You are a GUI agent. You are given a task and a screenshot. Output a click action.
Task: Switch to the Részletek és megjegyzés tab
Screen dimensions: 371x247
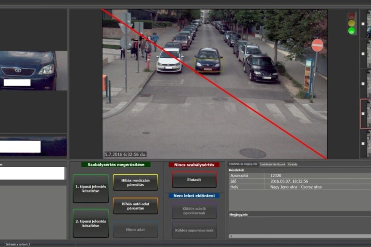click(x=242, y=165)
